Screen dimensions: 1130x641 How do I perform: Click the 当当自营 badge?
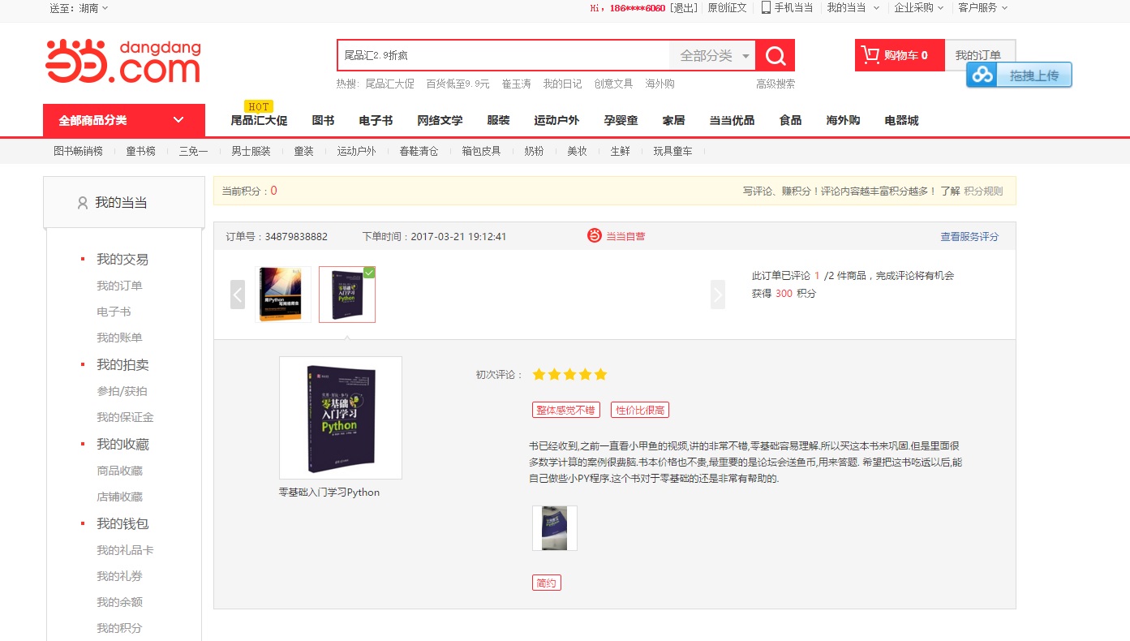tap(617, 236)
